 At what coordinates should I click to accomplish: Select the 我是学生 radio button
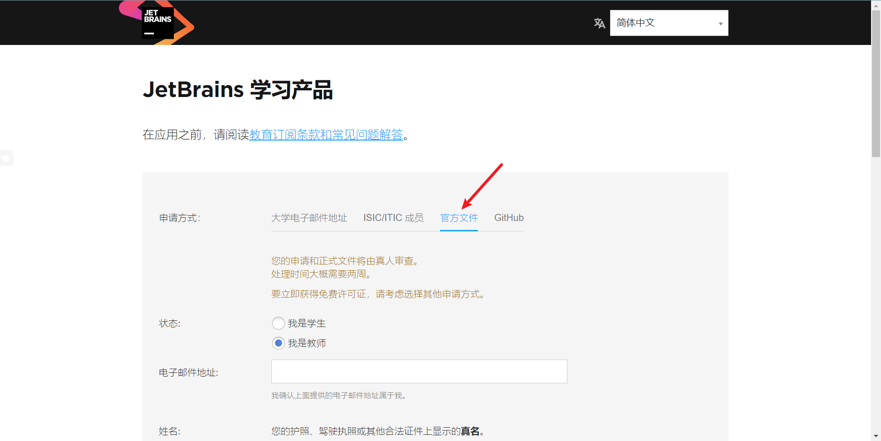tap(279, 323)
